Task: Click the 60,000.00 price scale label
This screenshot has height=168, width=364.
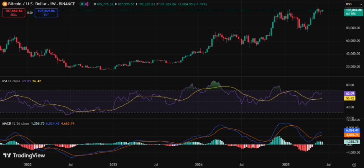Action: (x=353, y=41)
